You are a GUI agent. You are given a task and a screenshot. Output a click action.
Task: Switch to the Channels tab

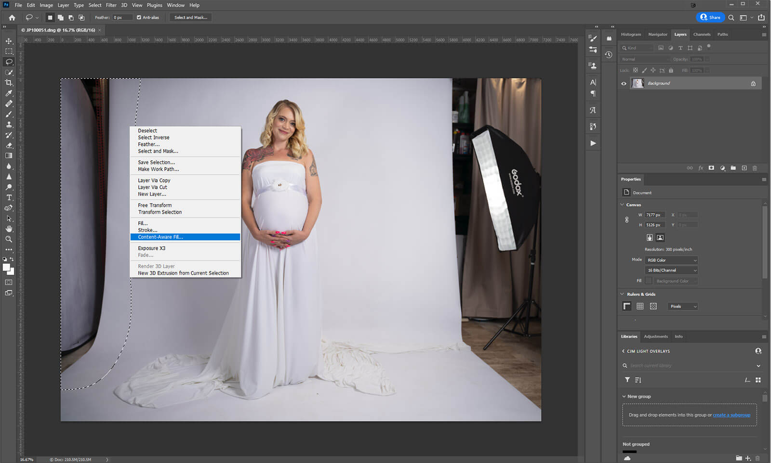point(701,35)
